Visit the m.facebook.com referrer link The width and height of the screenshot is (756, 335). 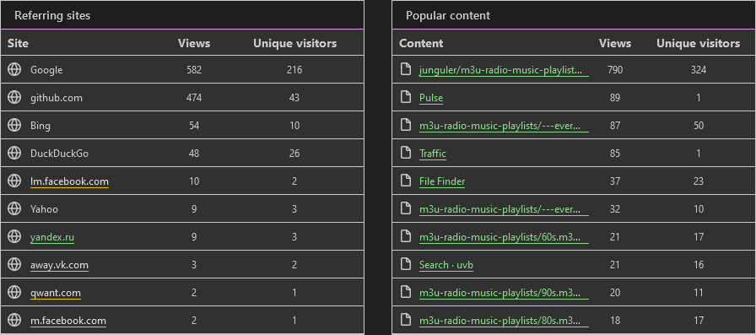(68, 321)
